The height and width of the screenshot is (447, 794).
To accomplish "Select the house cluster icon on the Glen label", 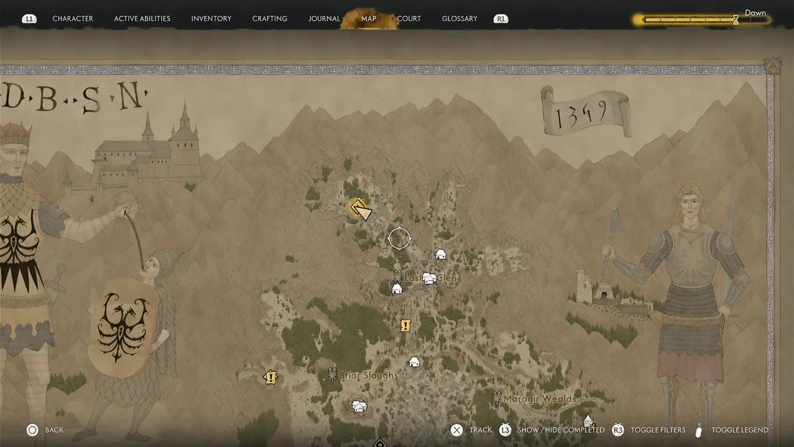I will click(x=429, y=278).
